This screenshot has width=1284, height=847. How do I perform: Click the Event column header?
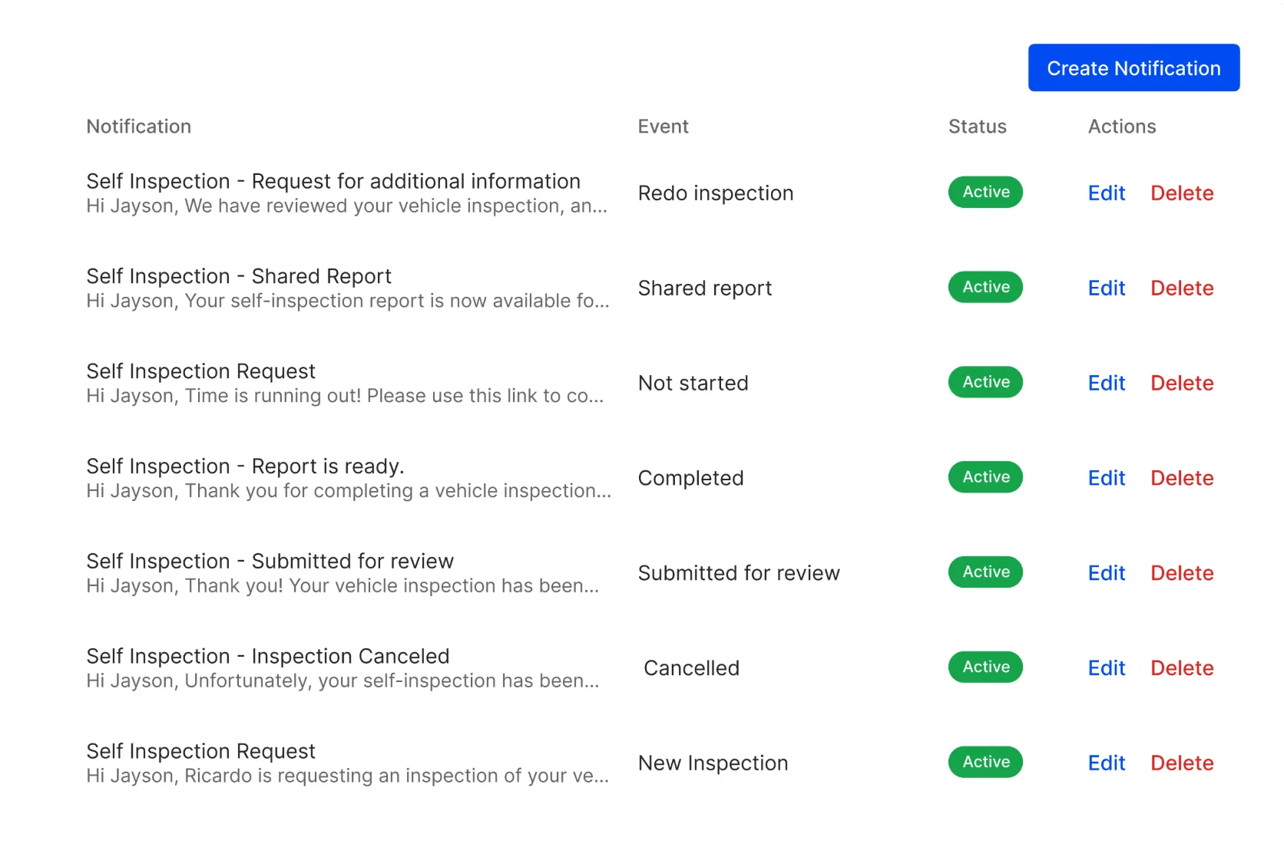pyautogui.click(x=664, y=127)
